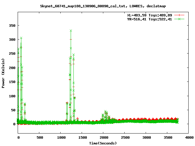Click x-axis tick label 1000

click(61, 137)
